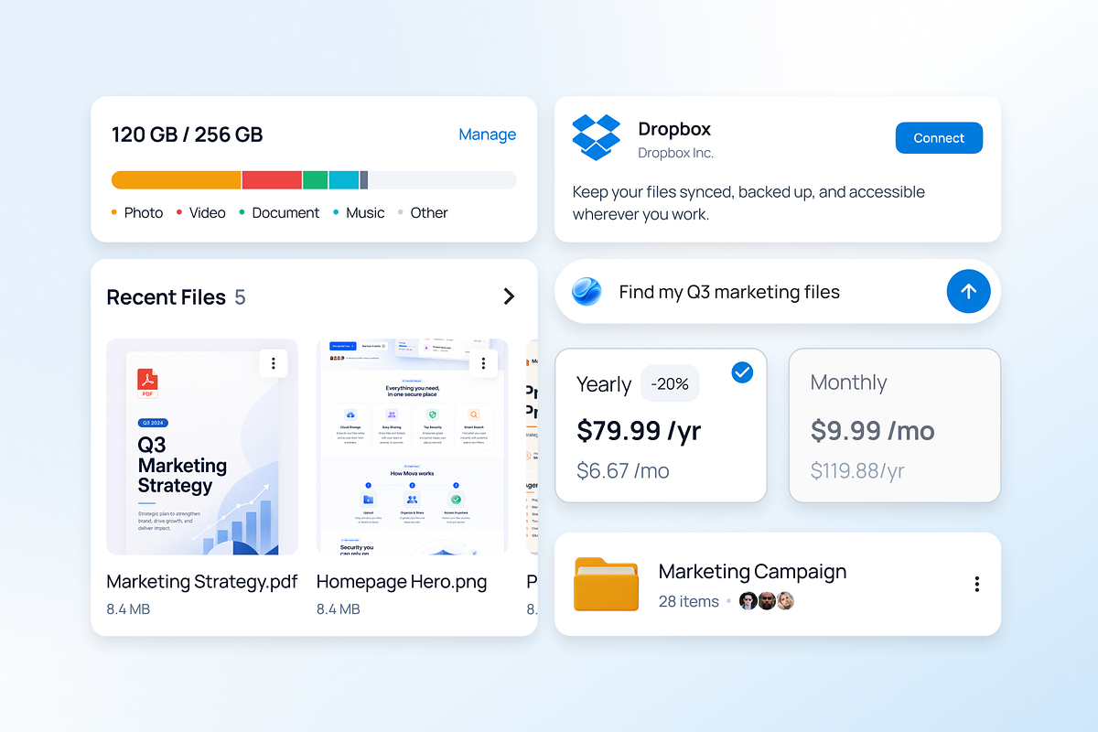Click the $119.88/yr text

click(857, 471)
